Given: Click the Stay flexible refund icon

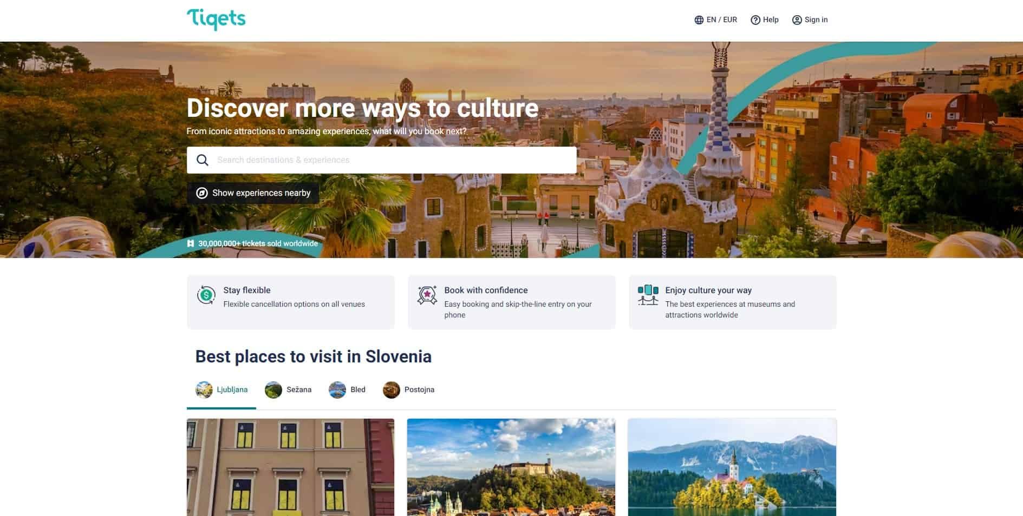Looking at the screenshot, I should click(206, 295).
